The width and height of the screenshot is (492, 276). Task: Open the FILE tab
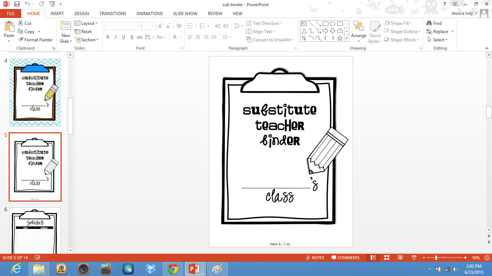[11, 13]
